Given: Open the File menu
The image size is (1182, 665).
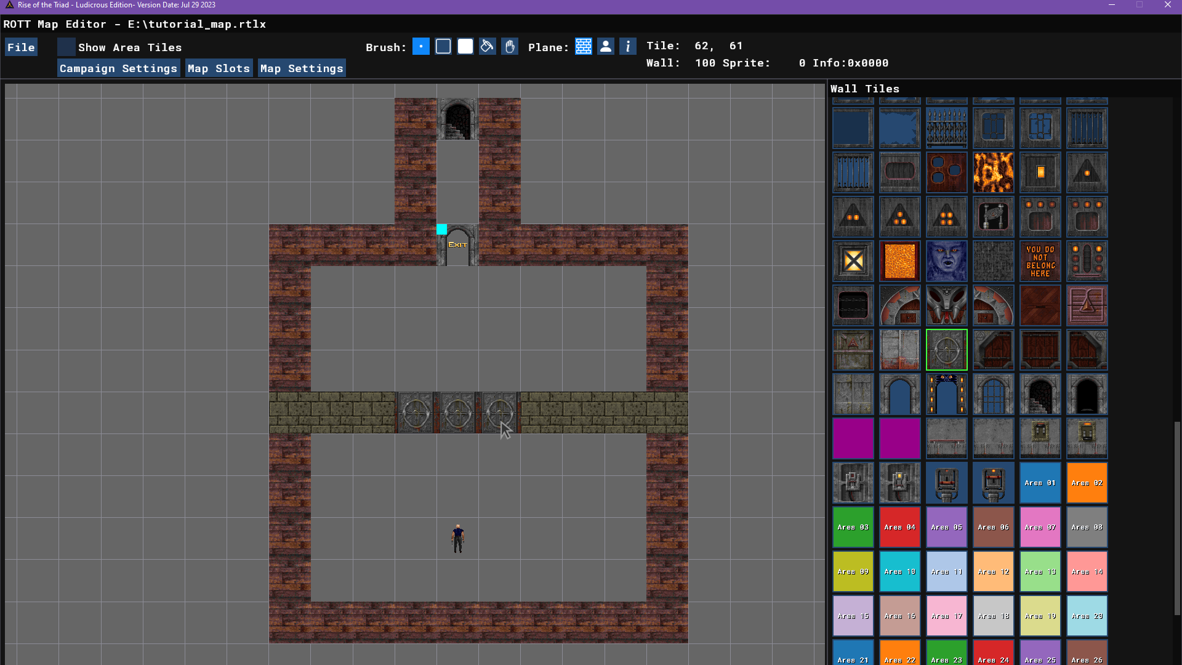Looking at the screenshot, I should pyautogui.click(x=21, y=47).
